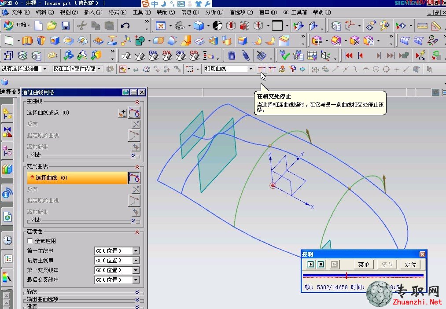Click the HD3D tools info sidebar icon

pos(7,193)
